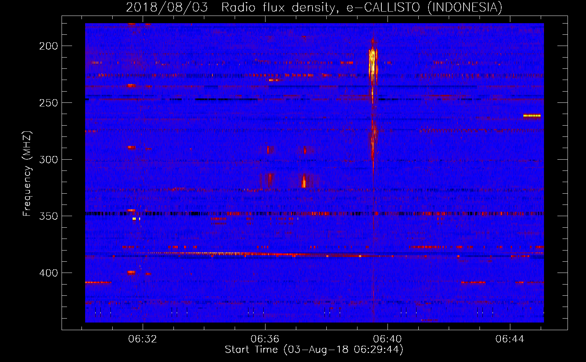Click the plot title text e-CALLISTO (INDONESIA)
586x362 pixels.
point(424,7)
